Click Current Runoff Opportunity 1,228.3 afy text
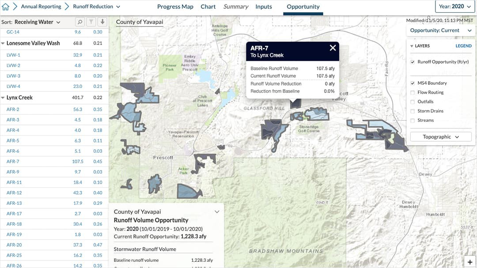Screen dimensions: 477x268 point(160,236)
